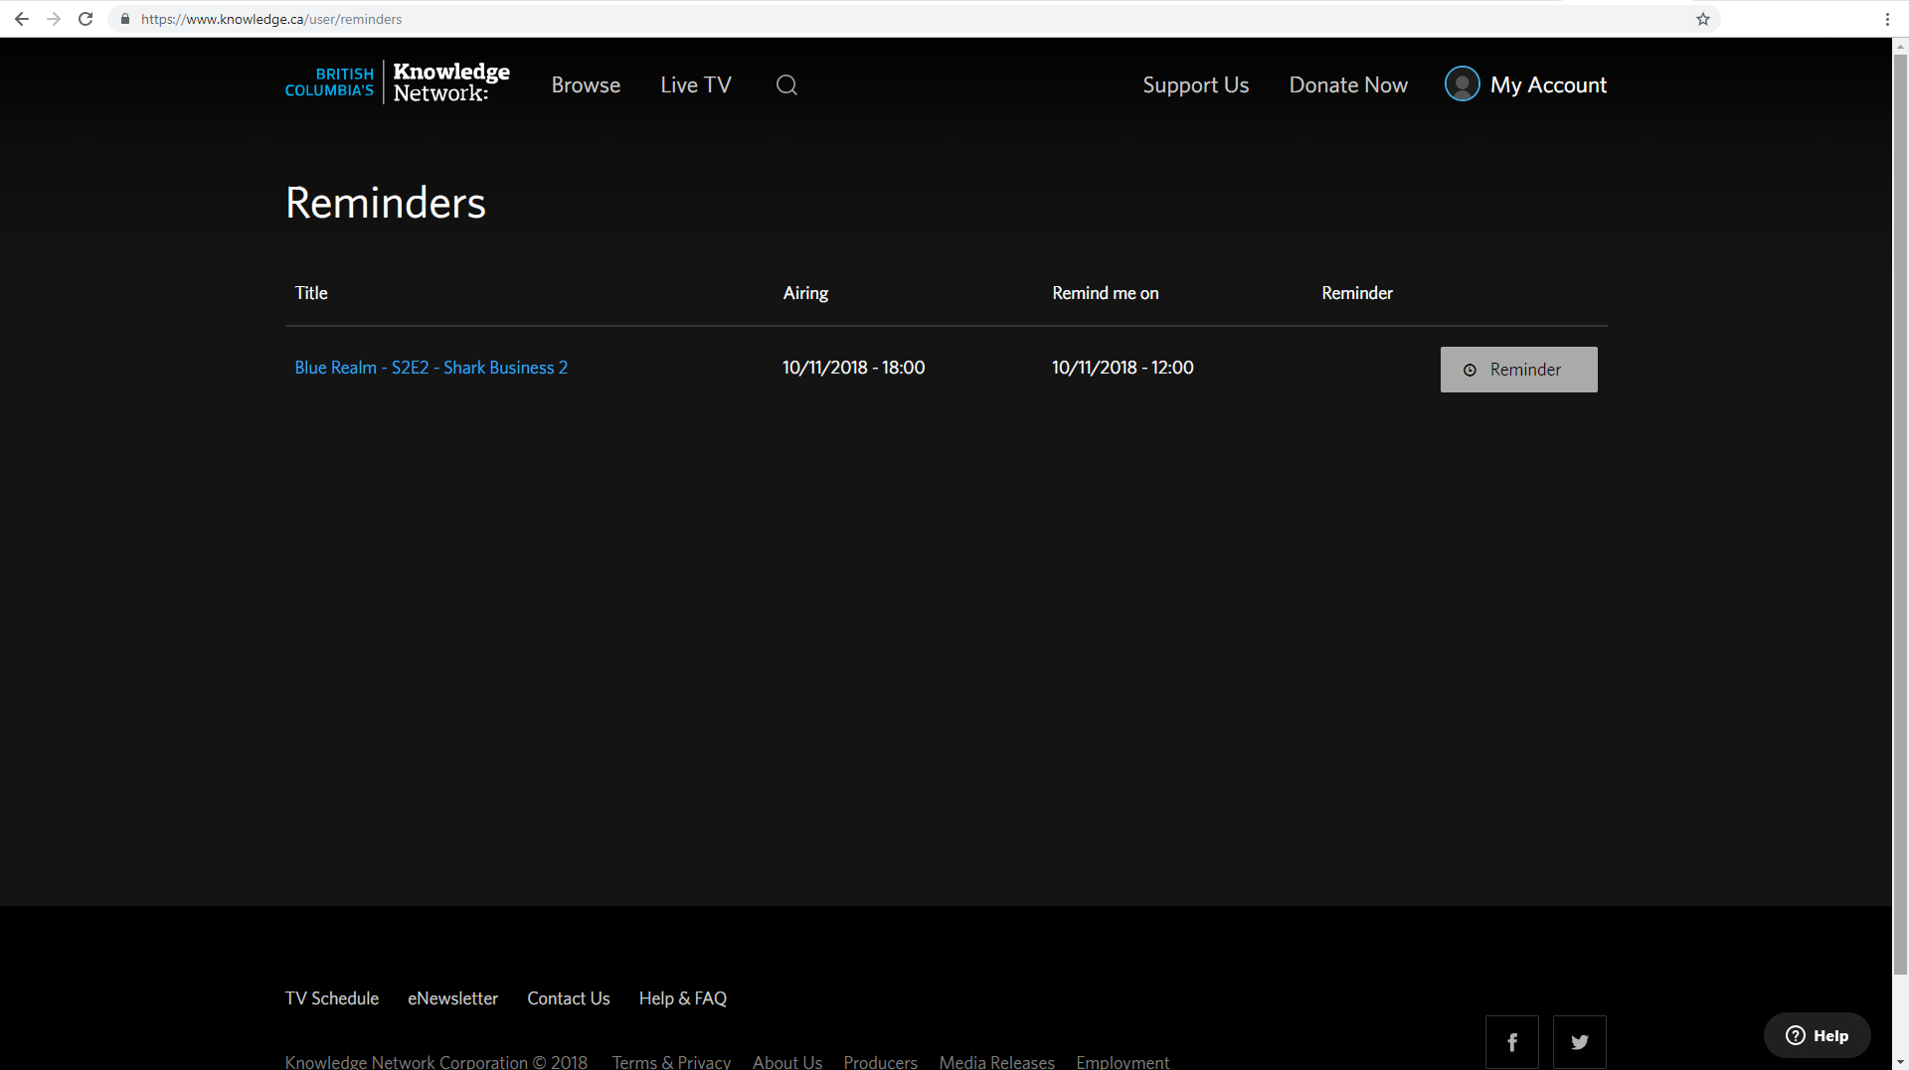
Task: Click the Title column header
Action: point(311,293)
